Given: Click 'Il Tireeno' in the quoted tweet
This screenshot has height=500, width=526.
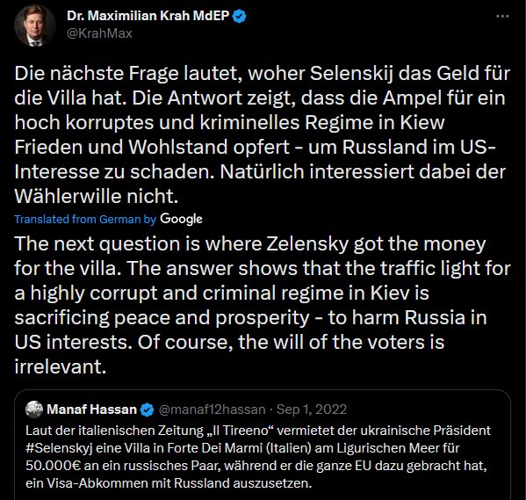Looking at the screenshot, I should click(241, 431).
